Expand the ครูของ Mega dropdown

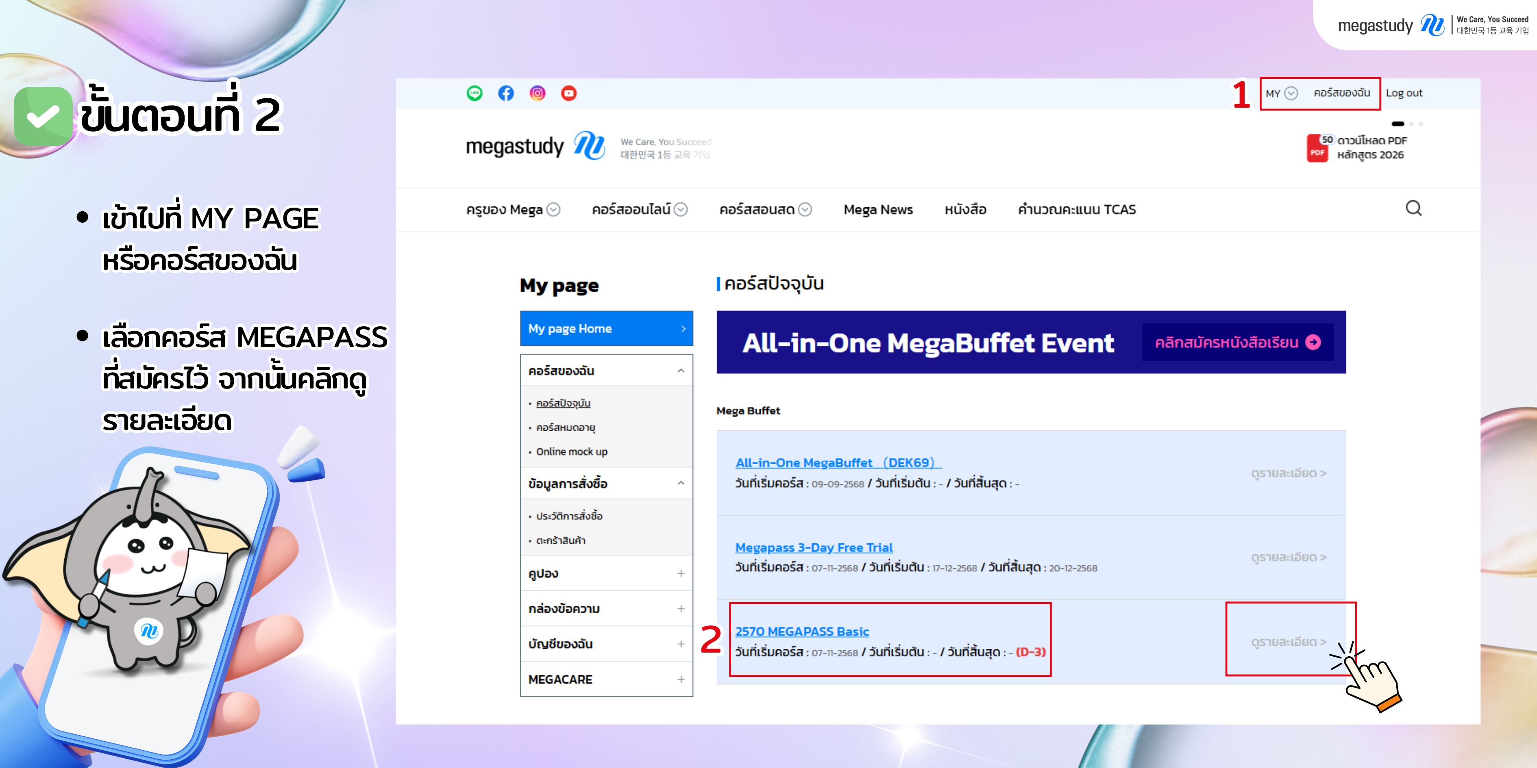coord(554,210)
